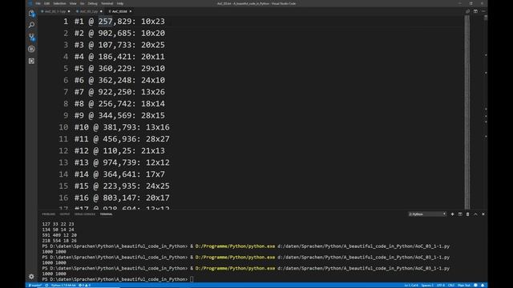This screenshot has height=288, width=513.
Task: Open the Help menu
Action: pyautogui.click(x=120, y=3)
